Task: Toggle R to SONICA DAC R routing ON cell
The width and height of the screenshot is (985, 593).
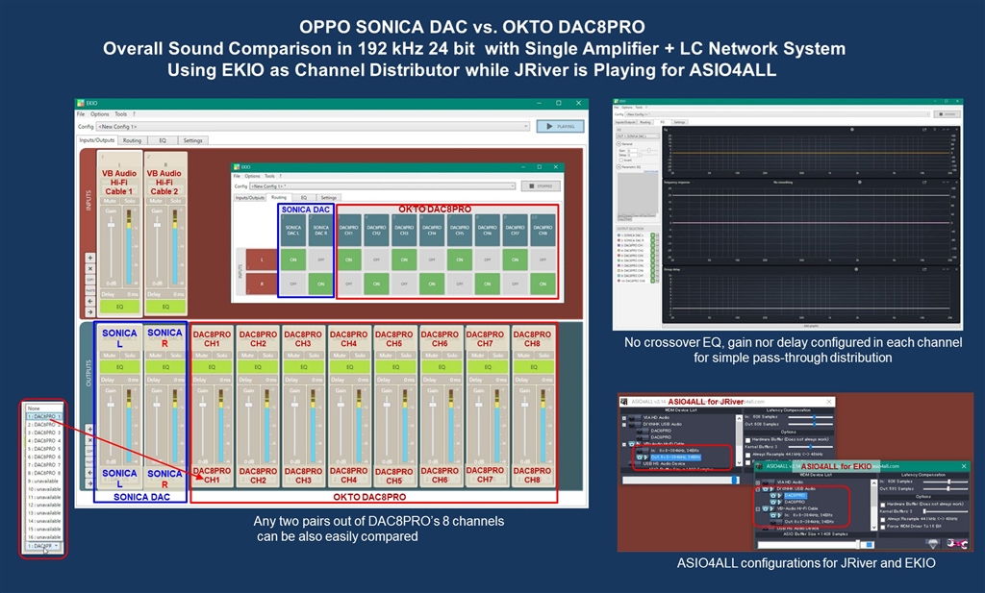Action: coord(321,284)
